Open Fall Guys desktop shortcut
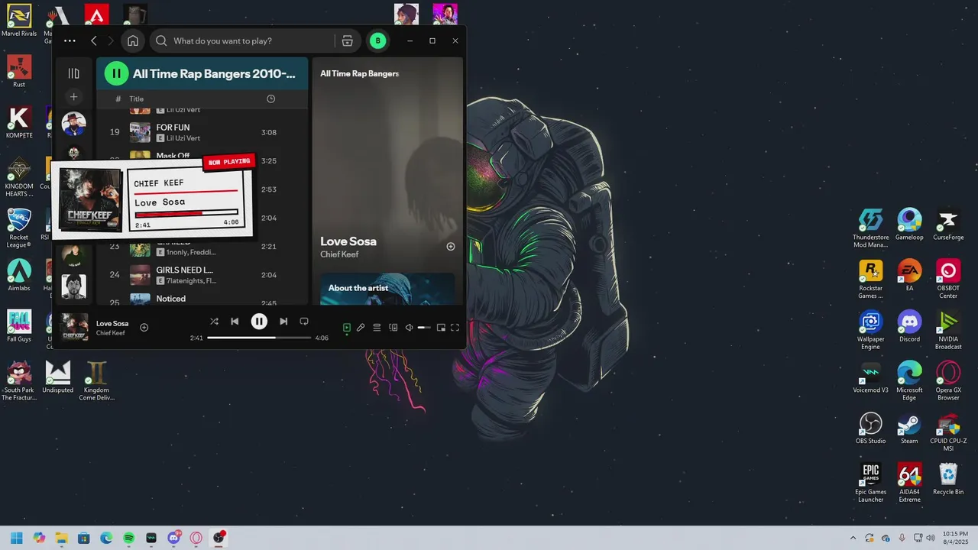978x550 pixels. (x=19, y=326)
